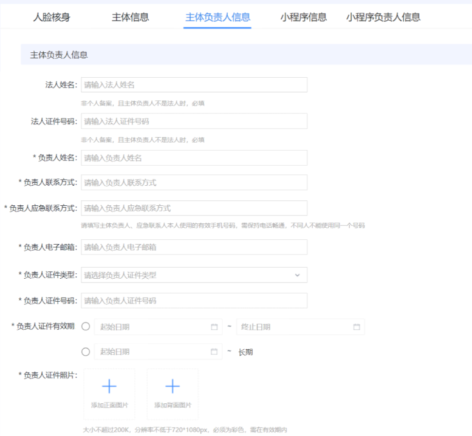This screenshot has width=472, height=436.
Task: Select the radio button for start-to-end date validity
Action: 86,327
